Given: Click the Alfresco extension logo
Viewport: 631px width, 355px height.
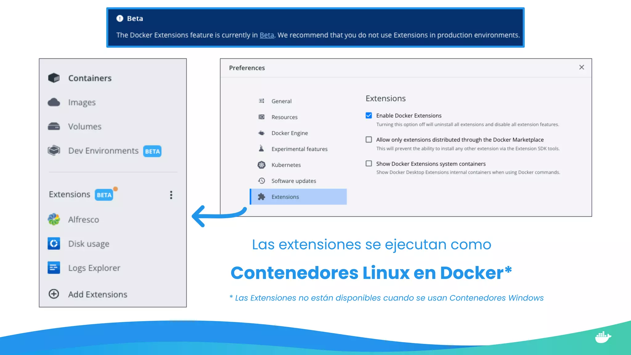Looking at the screenshot, I should (54, 219).
